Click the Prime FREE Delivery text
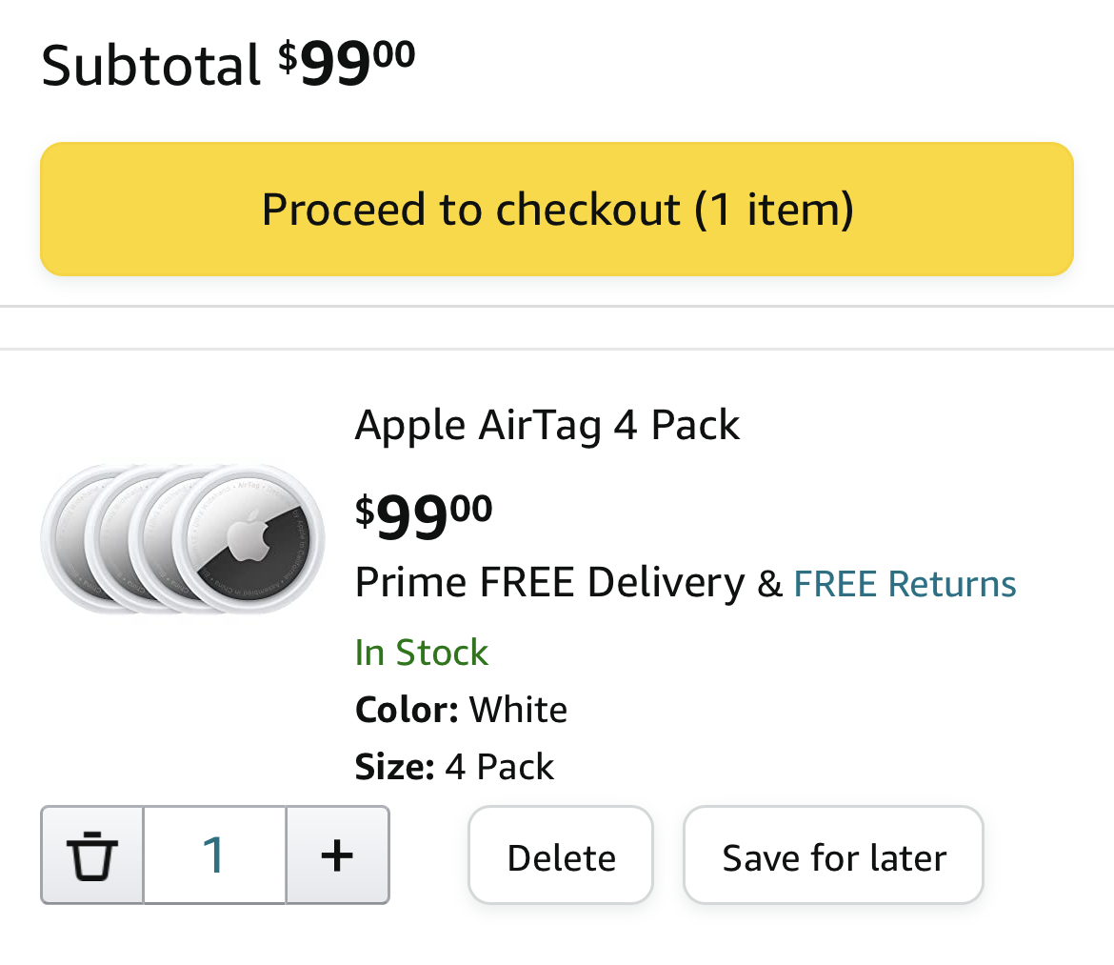Image resolution: width=1114 pixels, height=965 pixels. [549, 582]
